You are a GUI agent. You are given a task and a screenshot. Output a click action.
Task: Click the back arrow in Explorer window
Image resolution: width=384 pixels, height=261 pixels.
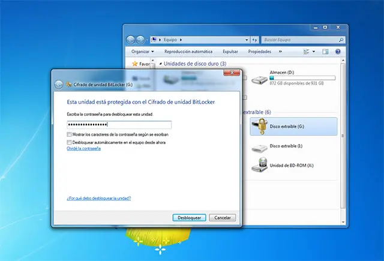(x=131, y=40)
